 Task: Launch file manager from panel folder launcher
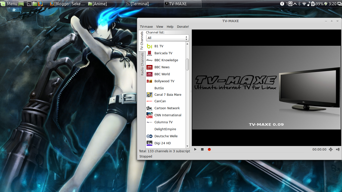(35, 4)
